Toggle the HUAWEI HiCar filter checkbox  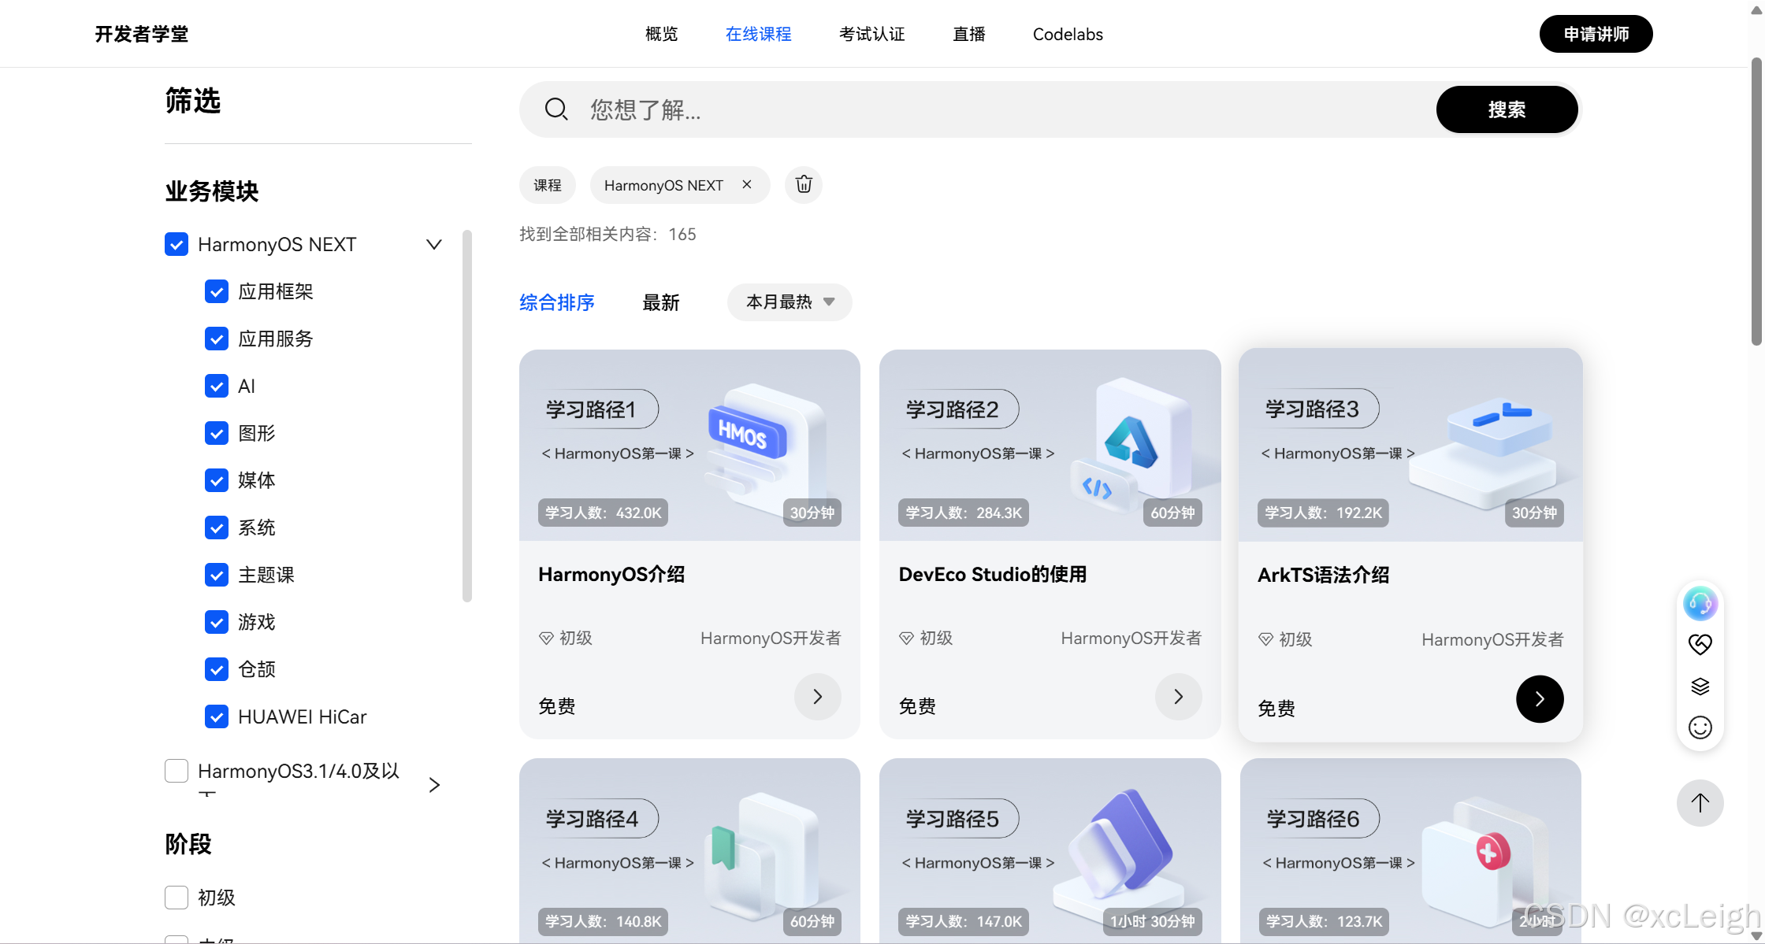217,716
